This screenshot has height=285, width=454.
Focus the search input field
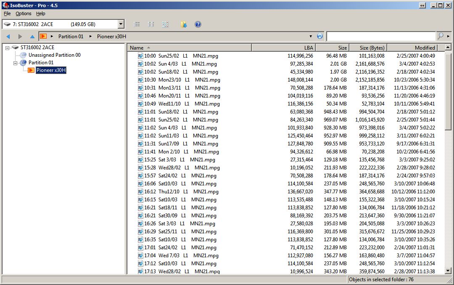click(381, 36)
